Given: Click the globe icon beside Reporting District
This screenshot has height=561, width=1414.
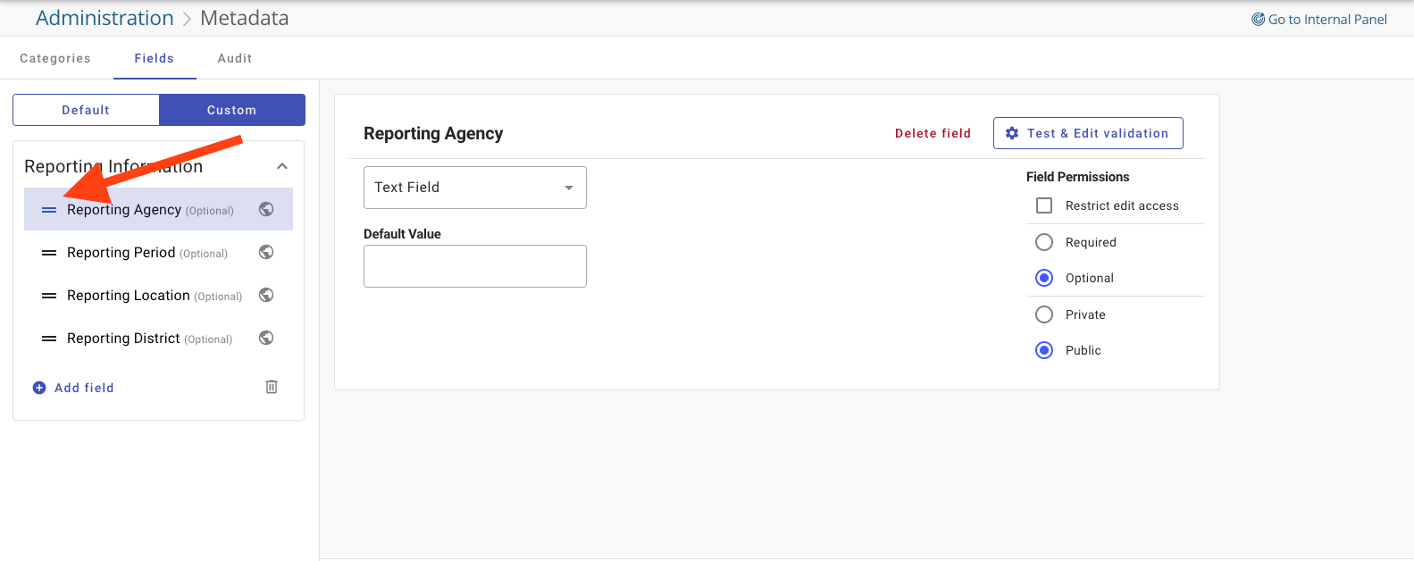Looking at the screenshot, I should pyautogui.click(x=266, y=338).
